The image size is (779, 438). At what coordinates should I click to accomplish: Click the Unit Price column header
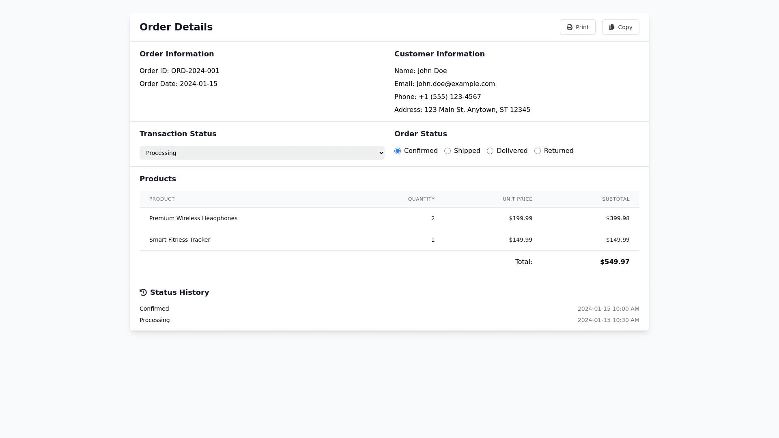coord(517,199)
